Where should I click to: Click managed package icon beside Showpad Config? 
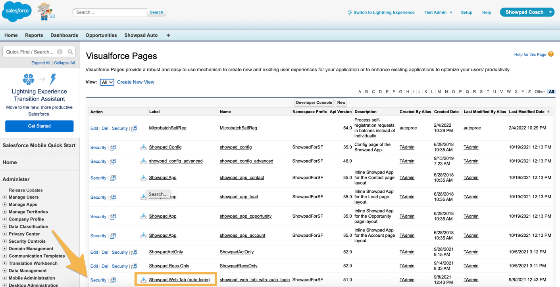[143, 147]
